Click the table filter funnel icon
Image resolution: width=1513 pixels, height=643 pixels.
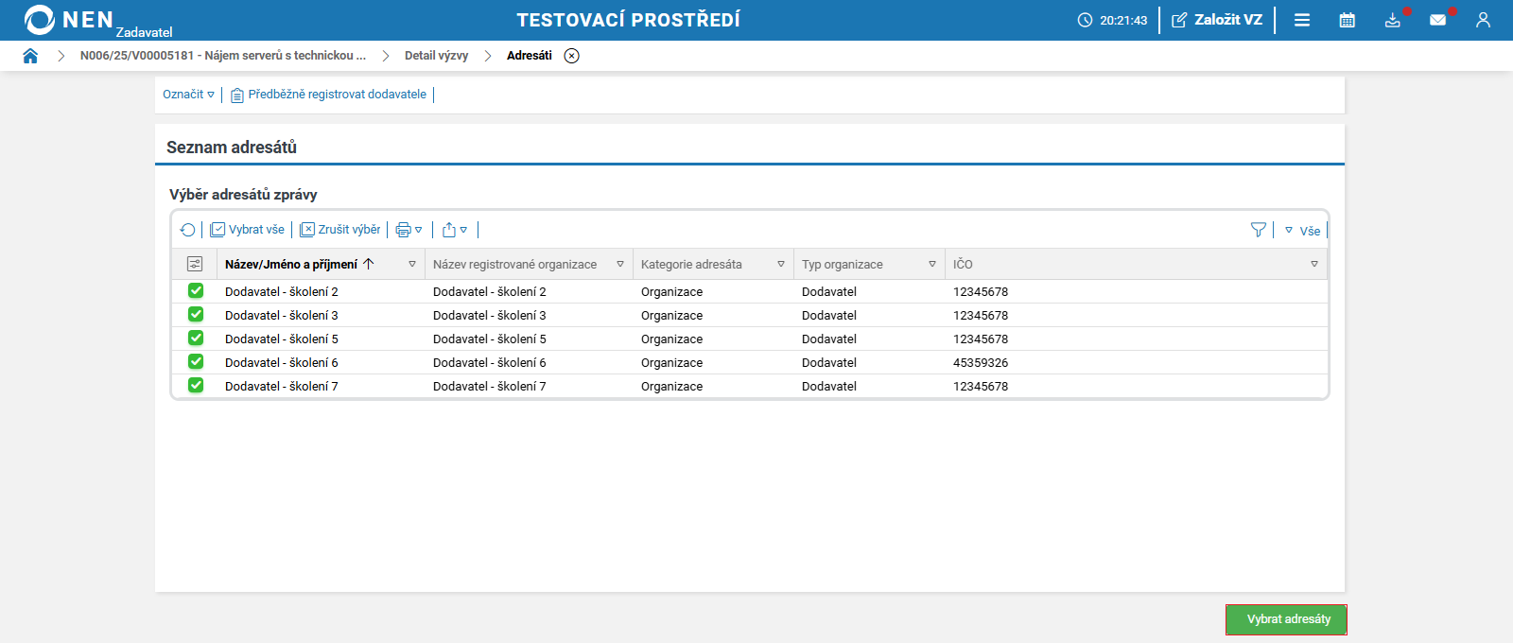point(1258,230)
